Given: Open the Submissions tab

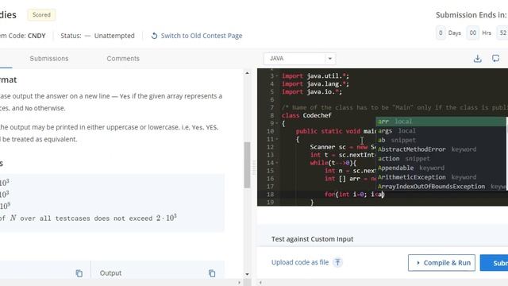Looking at the screenshot, I should (x=49, y=59).
